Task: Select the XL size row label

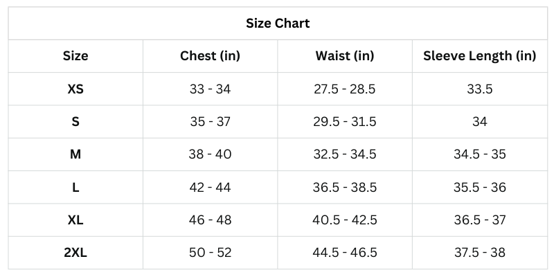Action: [75, 220]
